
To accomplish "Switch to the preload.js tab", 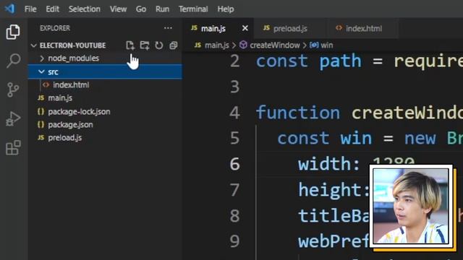I will pyautogui.click(x=290, y=29).
